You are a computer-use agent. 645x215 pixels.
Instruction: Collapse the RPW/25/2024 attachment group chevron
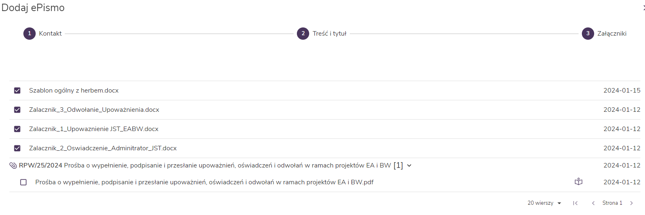click(x=409, y=165)
